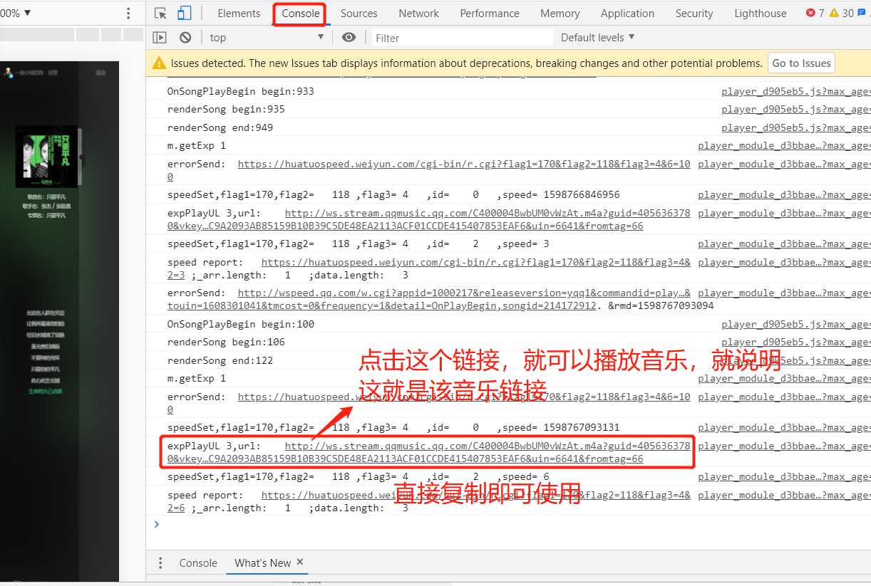Open source link for speedSet speed= 1598767093131
Viewport: 871px width, 586px height.
[x=784, y=428]
